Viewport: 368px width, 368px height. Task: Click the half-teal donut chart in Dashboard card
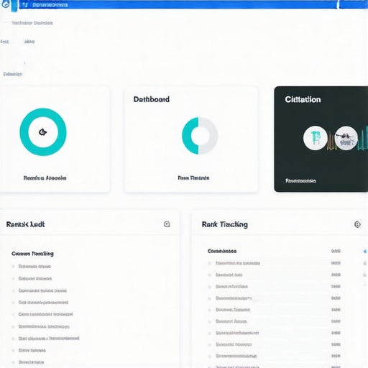(200, 136)
